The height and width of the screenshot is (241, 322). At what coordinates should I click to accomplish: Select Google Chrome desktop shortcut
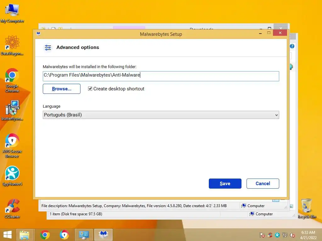coord(12,80)
